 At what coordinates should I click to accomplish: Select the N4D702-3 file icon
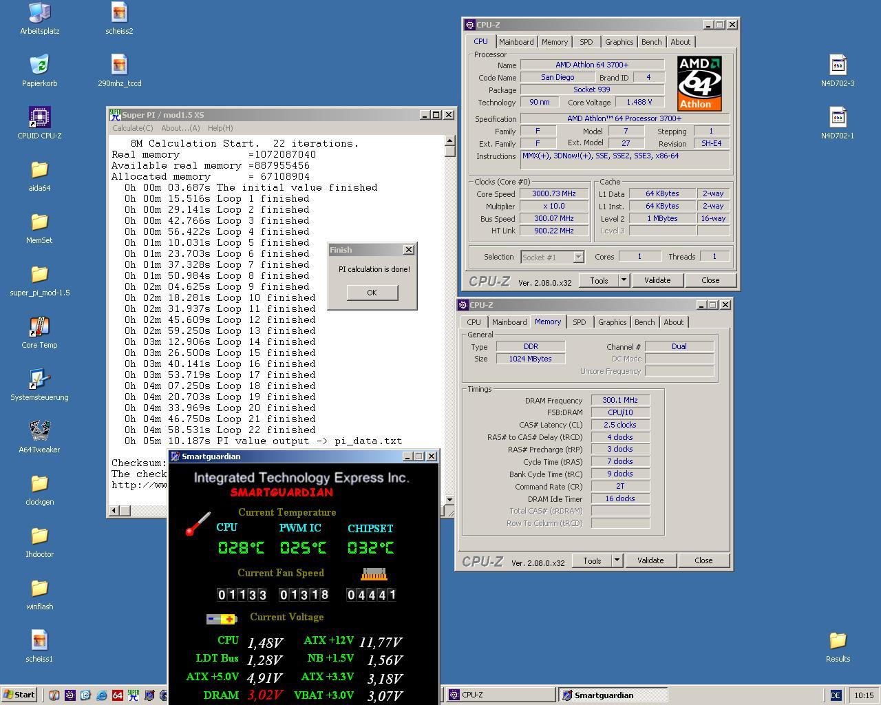coord(838,65)
